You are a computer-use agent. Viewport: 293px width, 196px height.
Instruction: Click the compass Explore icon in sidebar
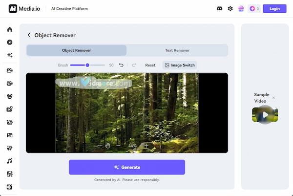click(9, 42)
